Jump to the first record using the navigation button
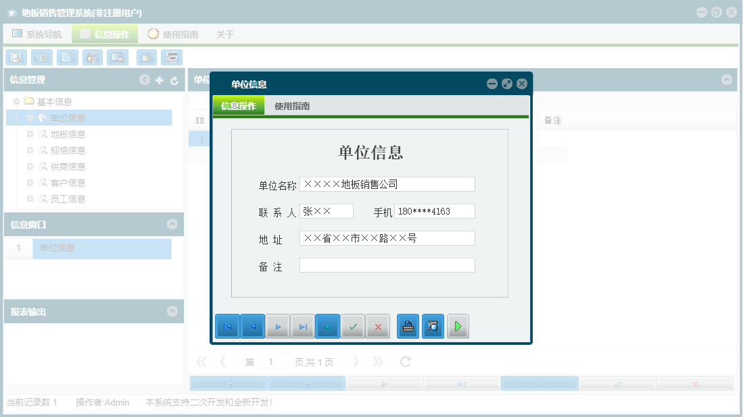 227,326
